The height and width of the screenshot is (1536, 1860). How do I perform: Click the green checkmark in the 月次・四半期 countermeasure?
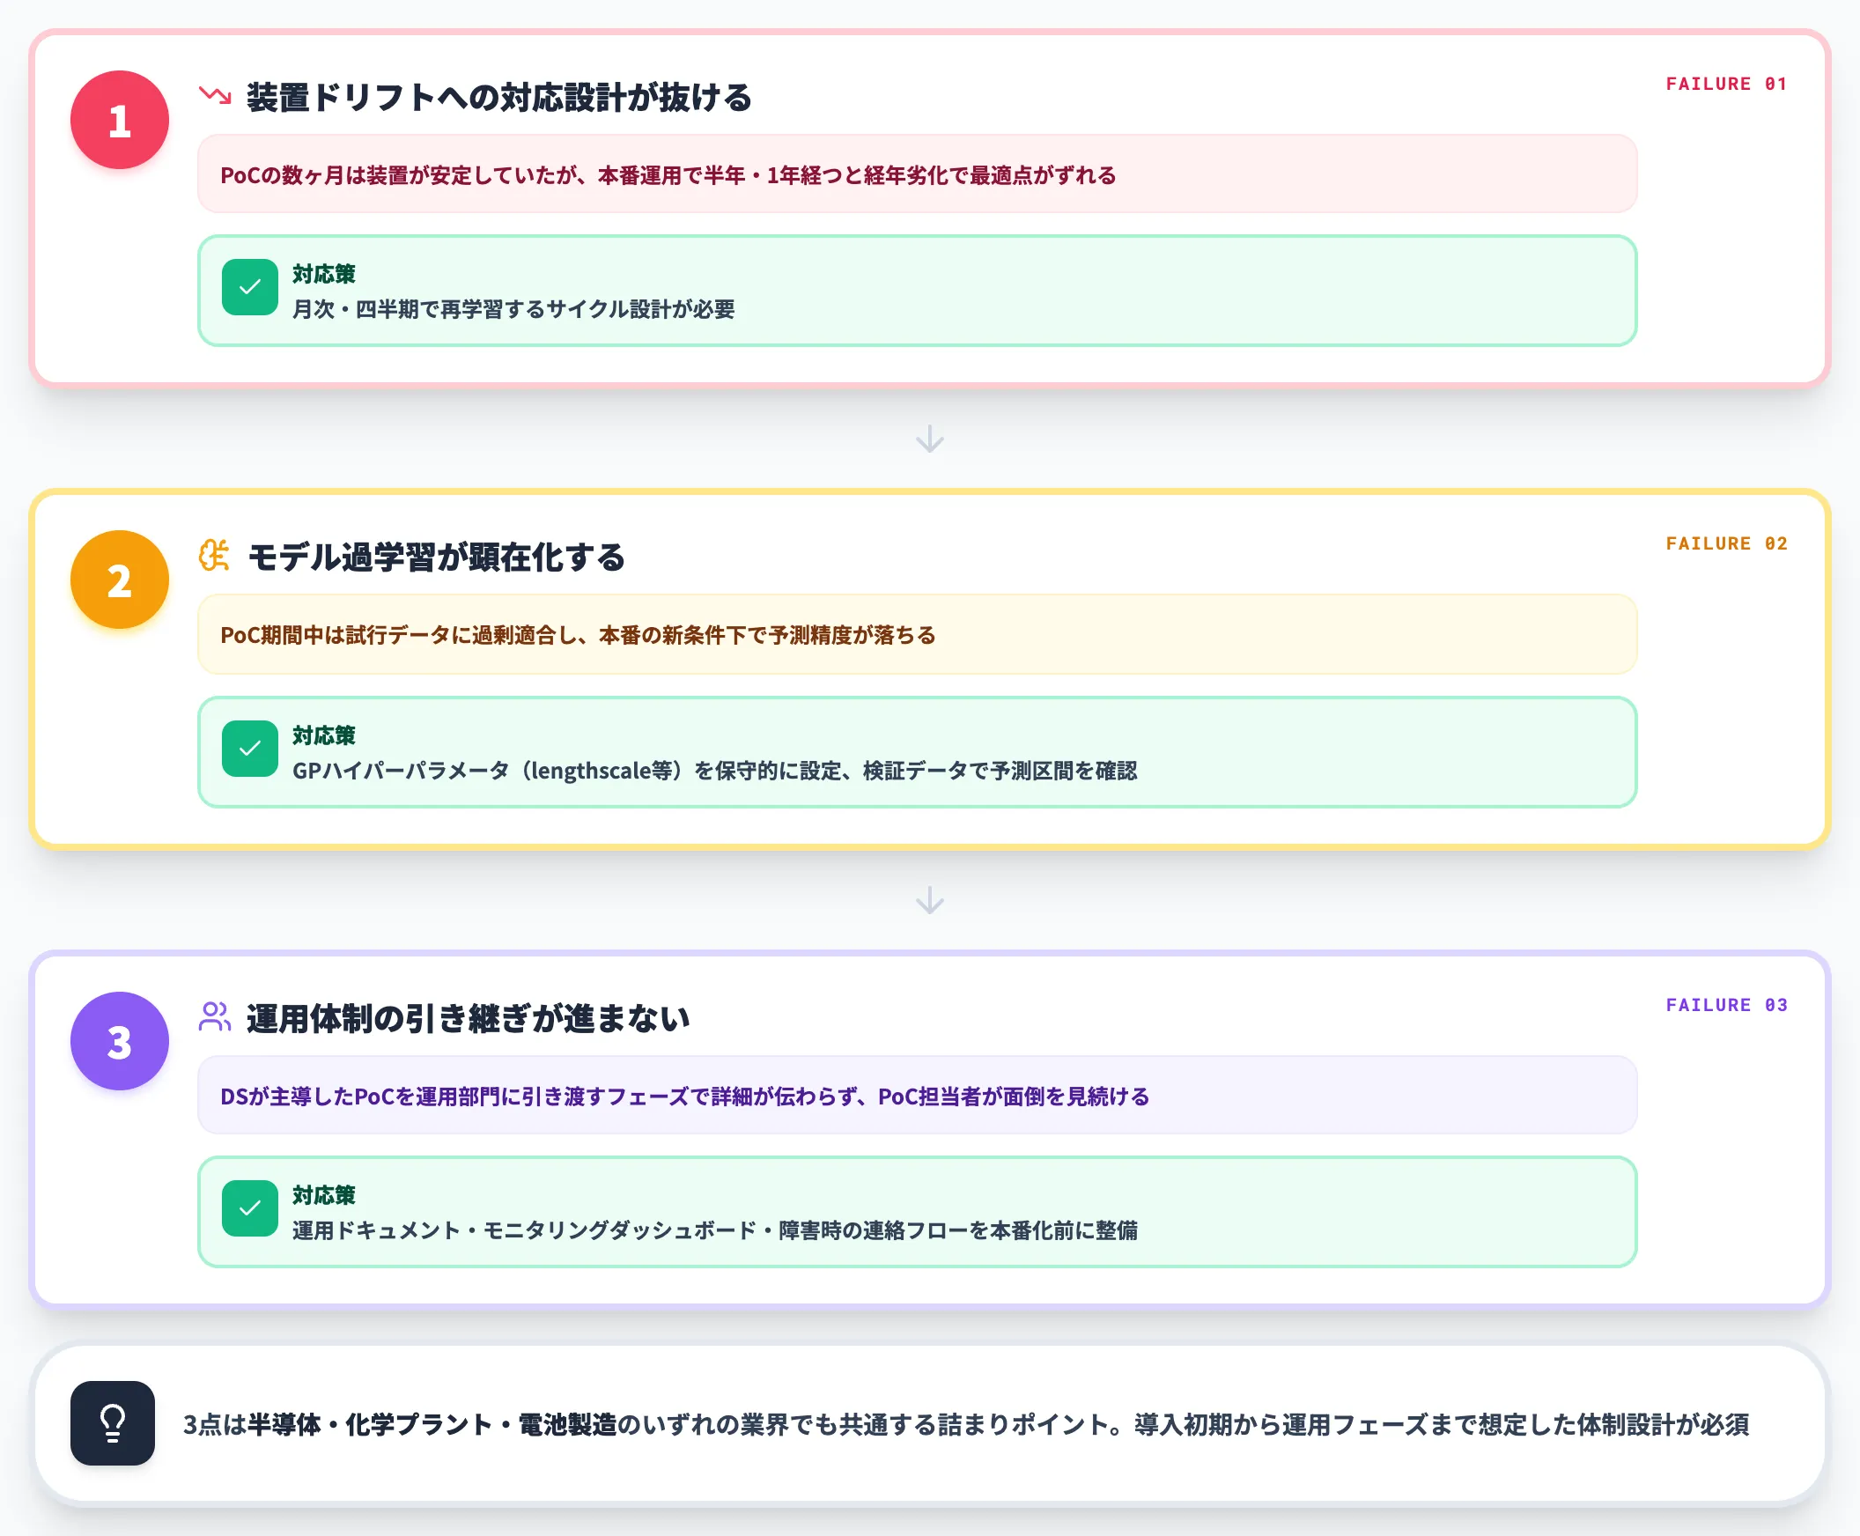[x=249, y=286]
